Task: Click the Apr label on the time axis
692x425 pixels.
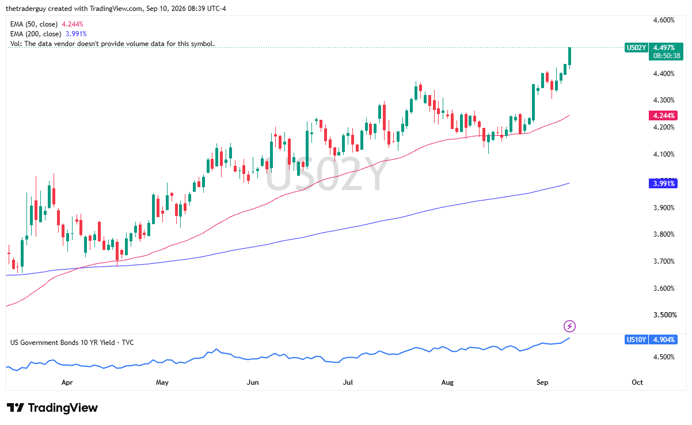Action: tap(67, 382)
